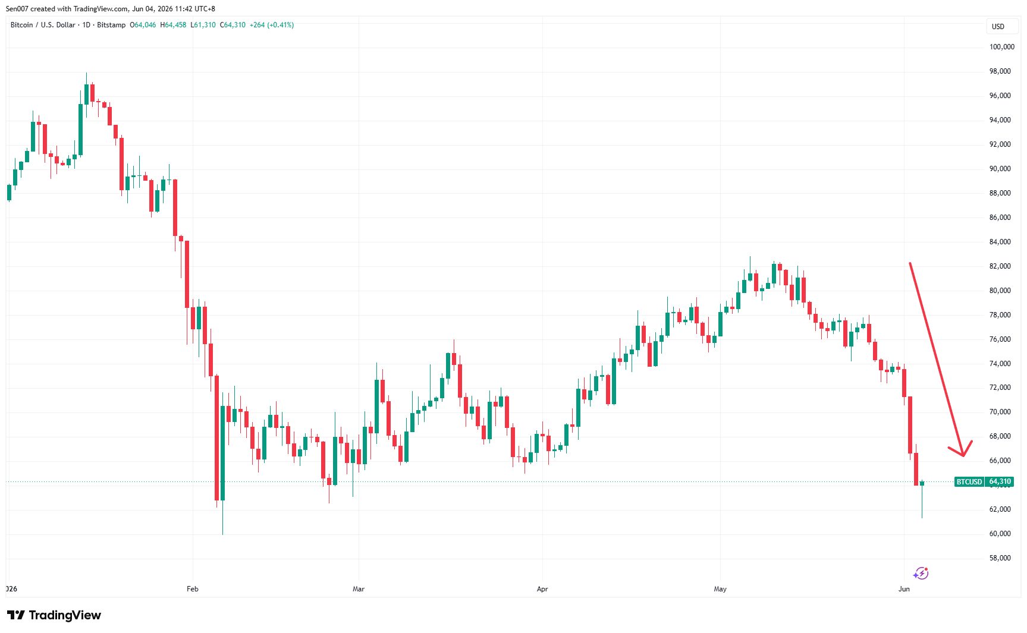Click the Bitcoin / U.S. Dollar symbol title
Screen dimensions: 1027x633
pos(43,25)
